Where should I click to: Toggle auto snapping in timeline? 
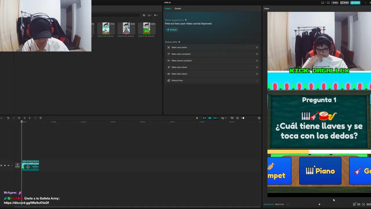click(210, 118)
